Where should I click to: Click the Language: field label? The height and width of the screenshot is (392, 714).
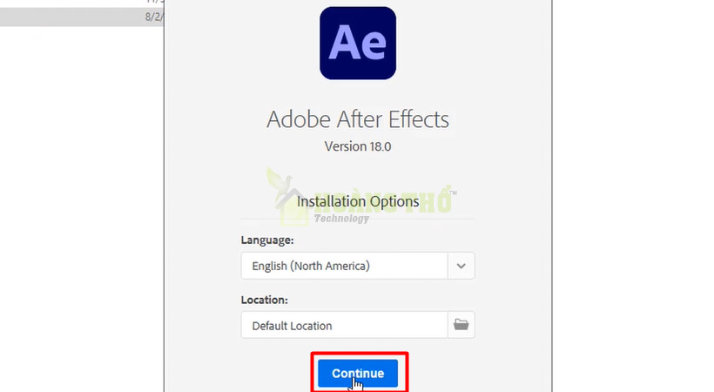(x=267, y=240)
